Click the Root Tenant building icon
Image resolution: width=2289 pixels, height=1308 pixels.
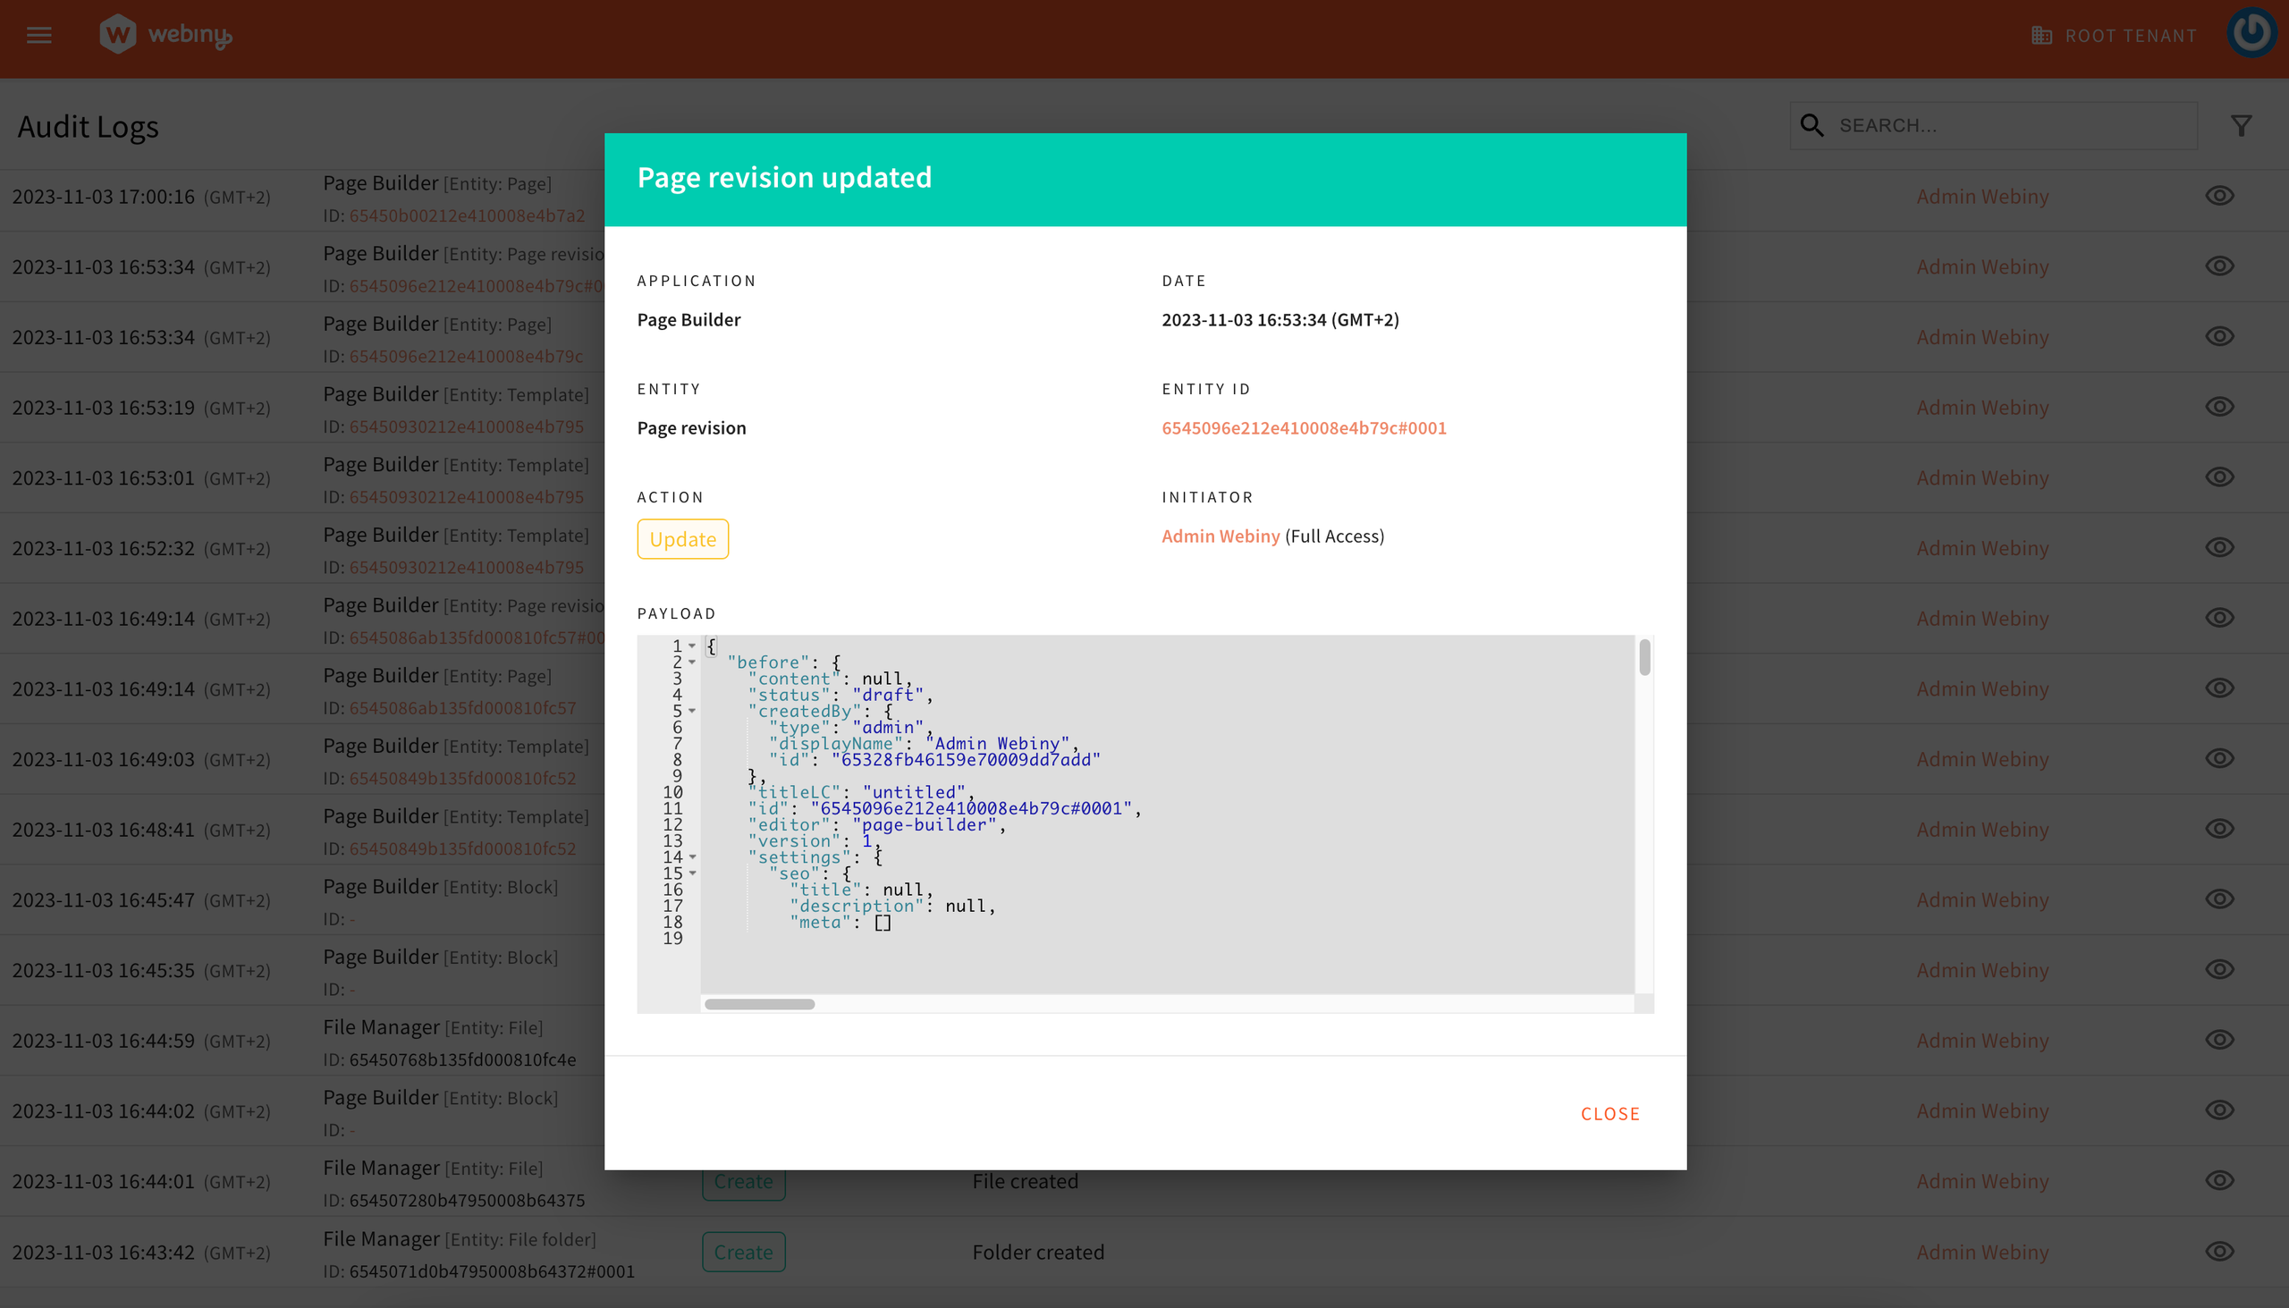click(2042, 36)
